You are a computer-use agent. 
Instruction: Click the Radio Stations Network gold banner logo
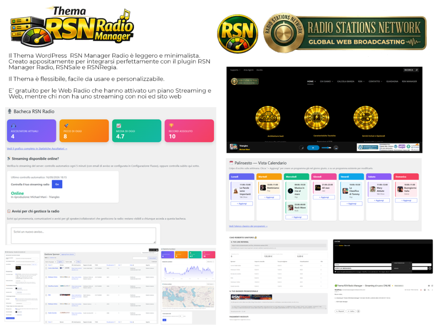pyautogui.click(x=345, y=33)
